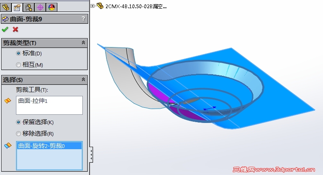The height and width of the screenshot is (175, 323).
Task: Click the 2CMX-4B.10.50-02B漏空 part name
Action: 136,7
